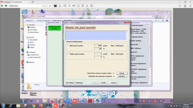This screenshot has height=108, width=193.
Task: Open the AnyDesk actions lightning icon
Action: point(69,6)
